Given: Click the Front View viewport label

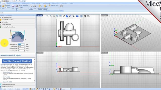Looking at the screenshot, I should (x=40, y=52).
